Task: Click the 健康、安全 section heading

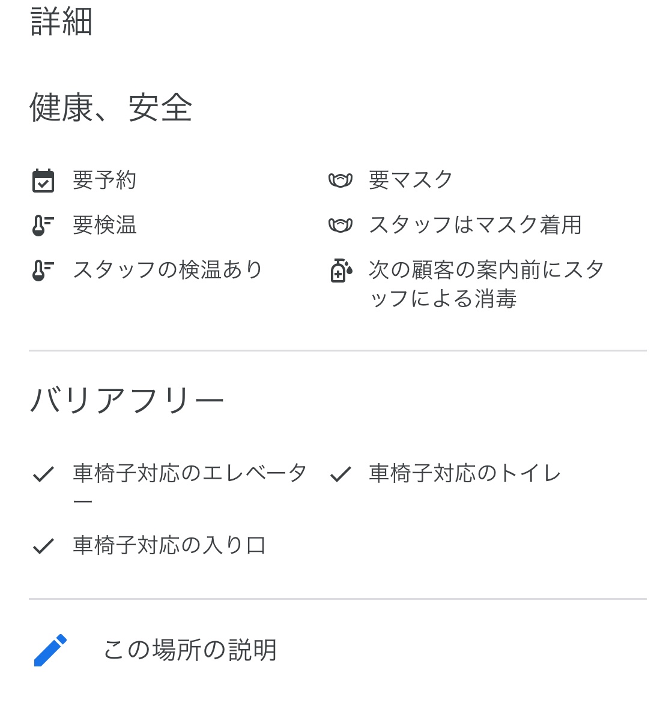Action: click(x=111, y=108)
